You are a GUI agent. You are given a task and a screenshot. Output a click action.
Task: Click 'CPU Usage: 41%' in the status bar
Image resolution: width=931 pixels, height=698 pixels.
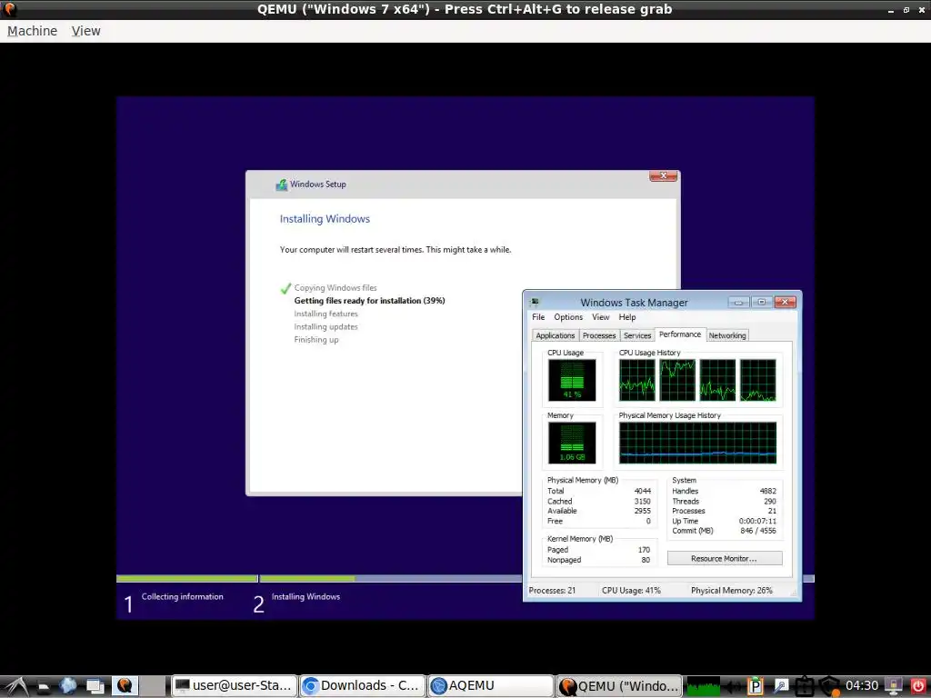coord(631,591)
